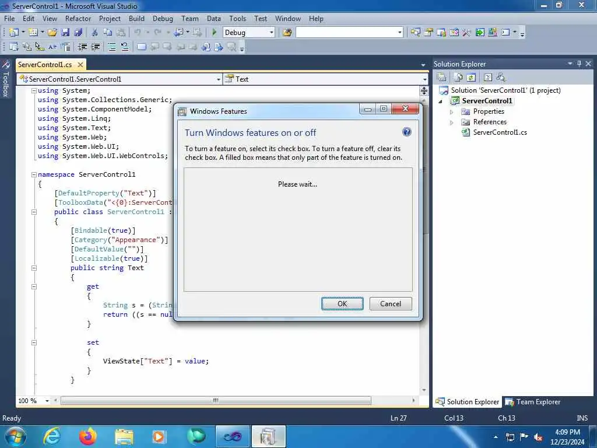Click the Copy icon in the toolbar
Screen dimensions: 597x448
108,33
